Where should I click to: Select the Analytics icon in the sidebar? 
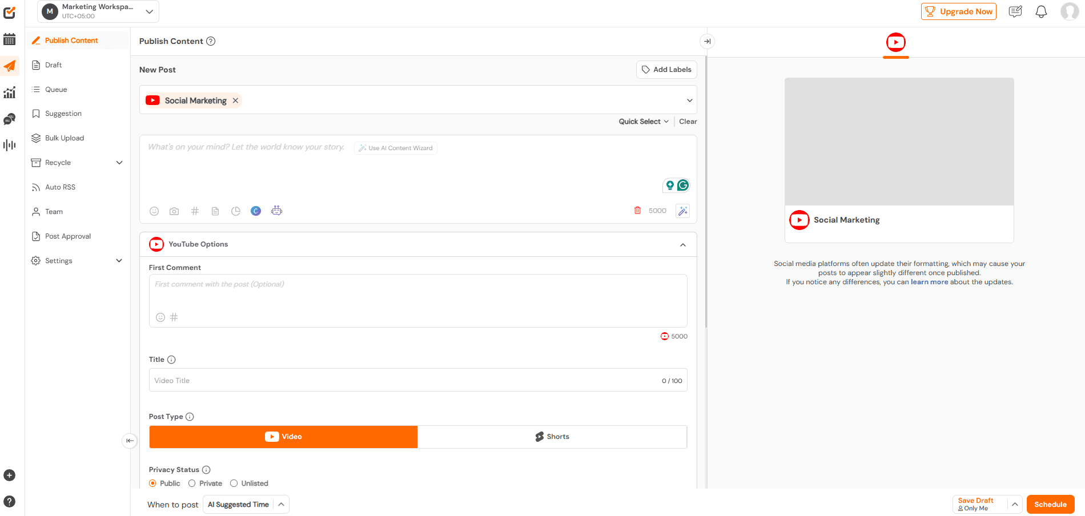10,92
